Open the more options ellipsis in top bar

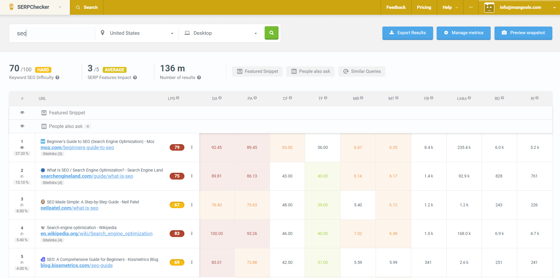click(471, 7)
